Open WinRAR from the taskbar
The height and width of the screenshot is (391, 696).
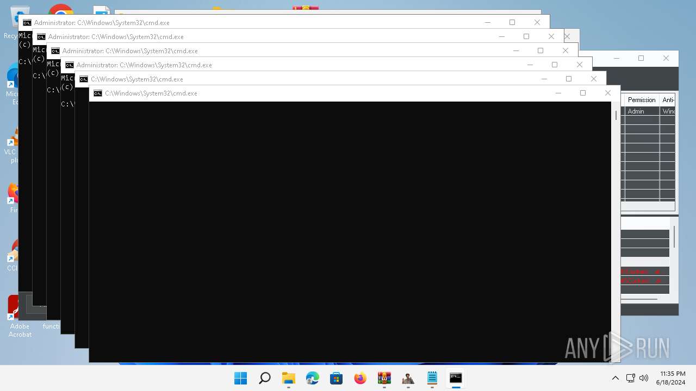384,378
